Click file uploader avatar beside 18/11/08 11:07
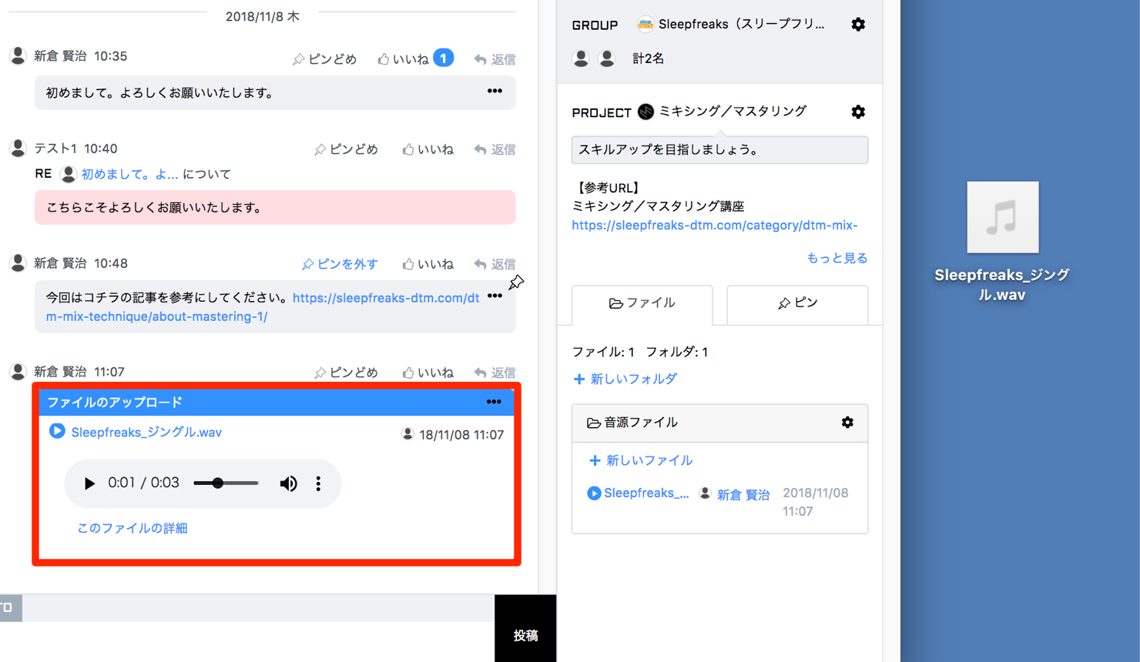Viewport: 1140px width, 662px height. pos(407,434)
